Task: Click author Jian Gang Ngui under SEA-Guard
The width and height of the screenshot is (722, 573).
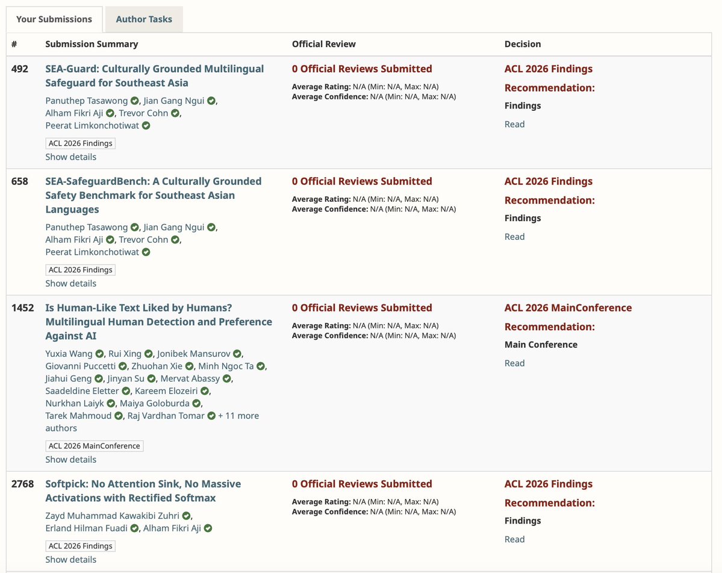Action: tap(173, 101)
